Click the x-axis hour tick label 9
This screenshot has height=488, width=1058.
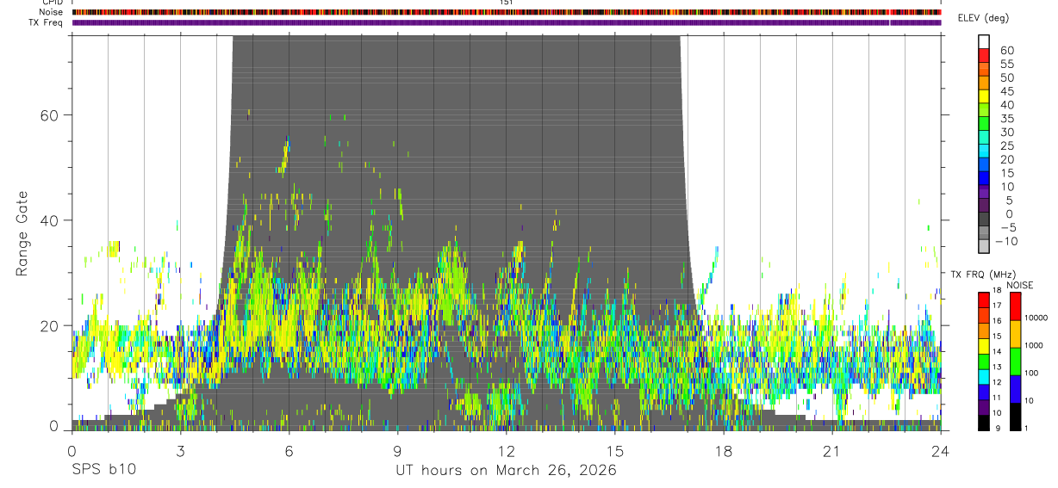point(398,451)
